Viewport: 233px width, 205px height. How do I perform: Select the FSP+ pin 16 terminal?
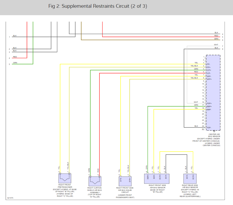click(209, 104)
